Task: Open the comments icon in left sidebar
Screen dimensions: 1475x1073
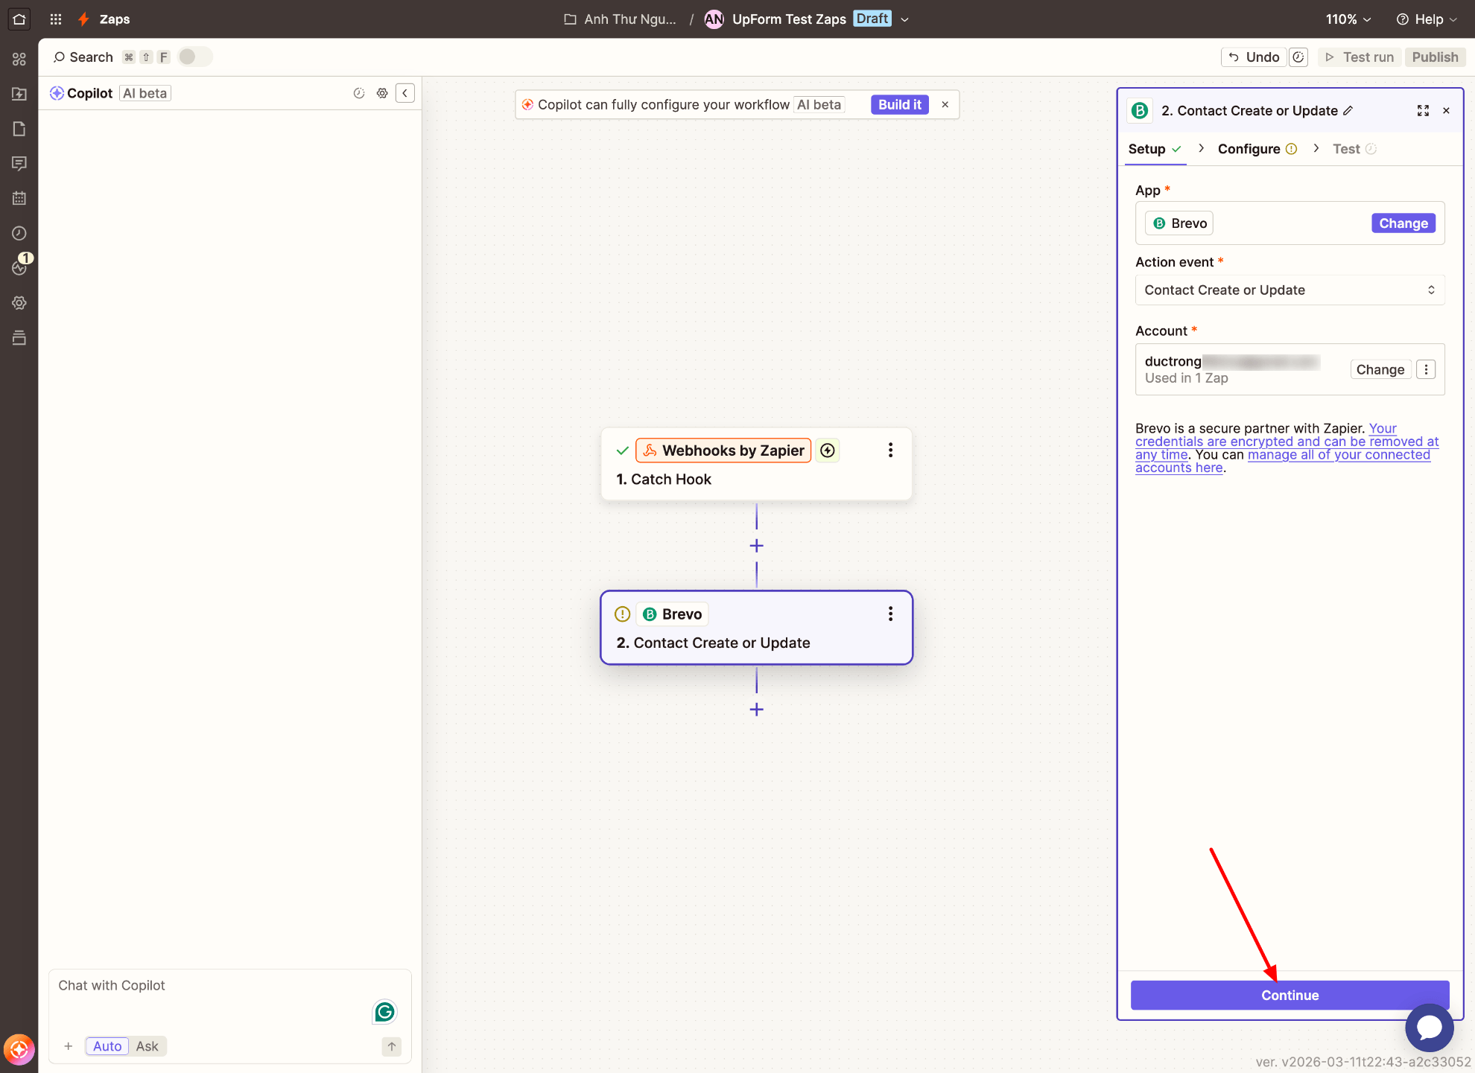Action: pyautogui.click(x=19, y=164)
